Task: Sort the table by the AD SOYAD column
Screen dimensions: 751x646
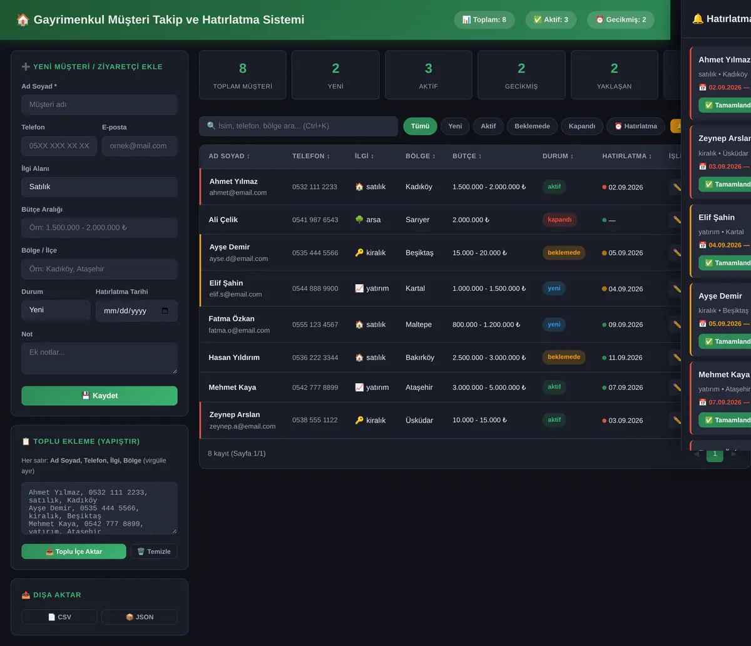Action: tap(230, 156)
